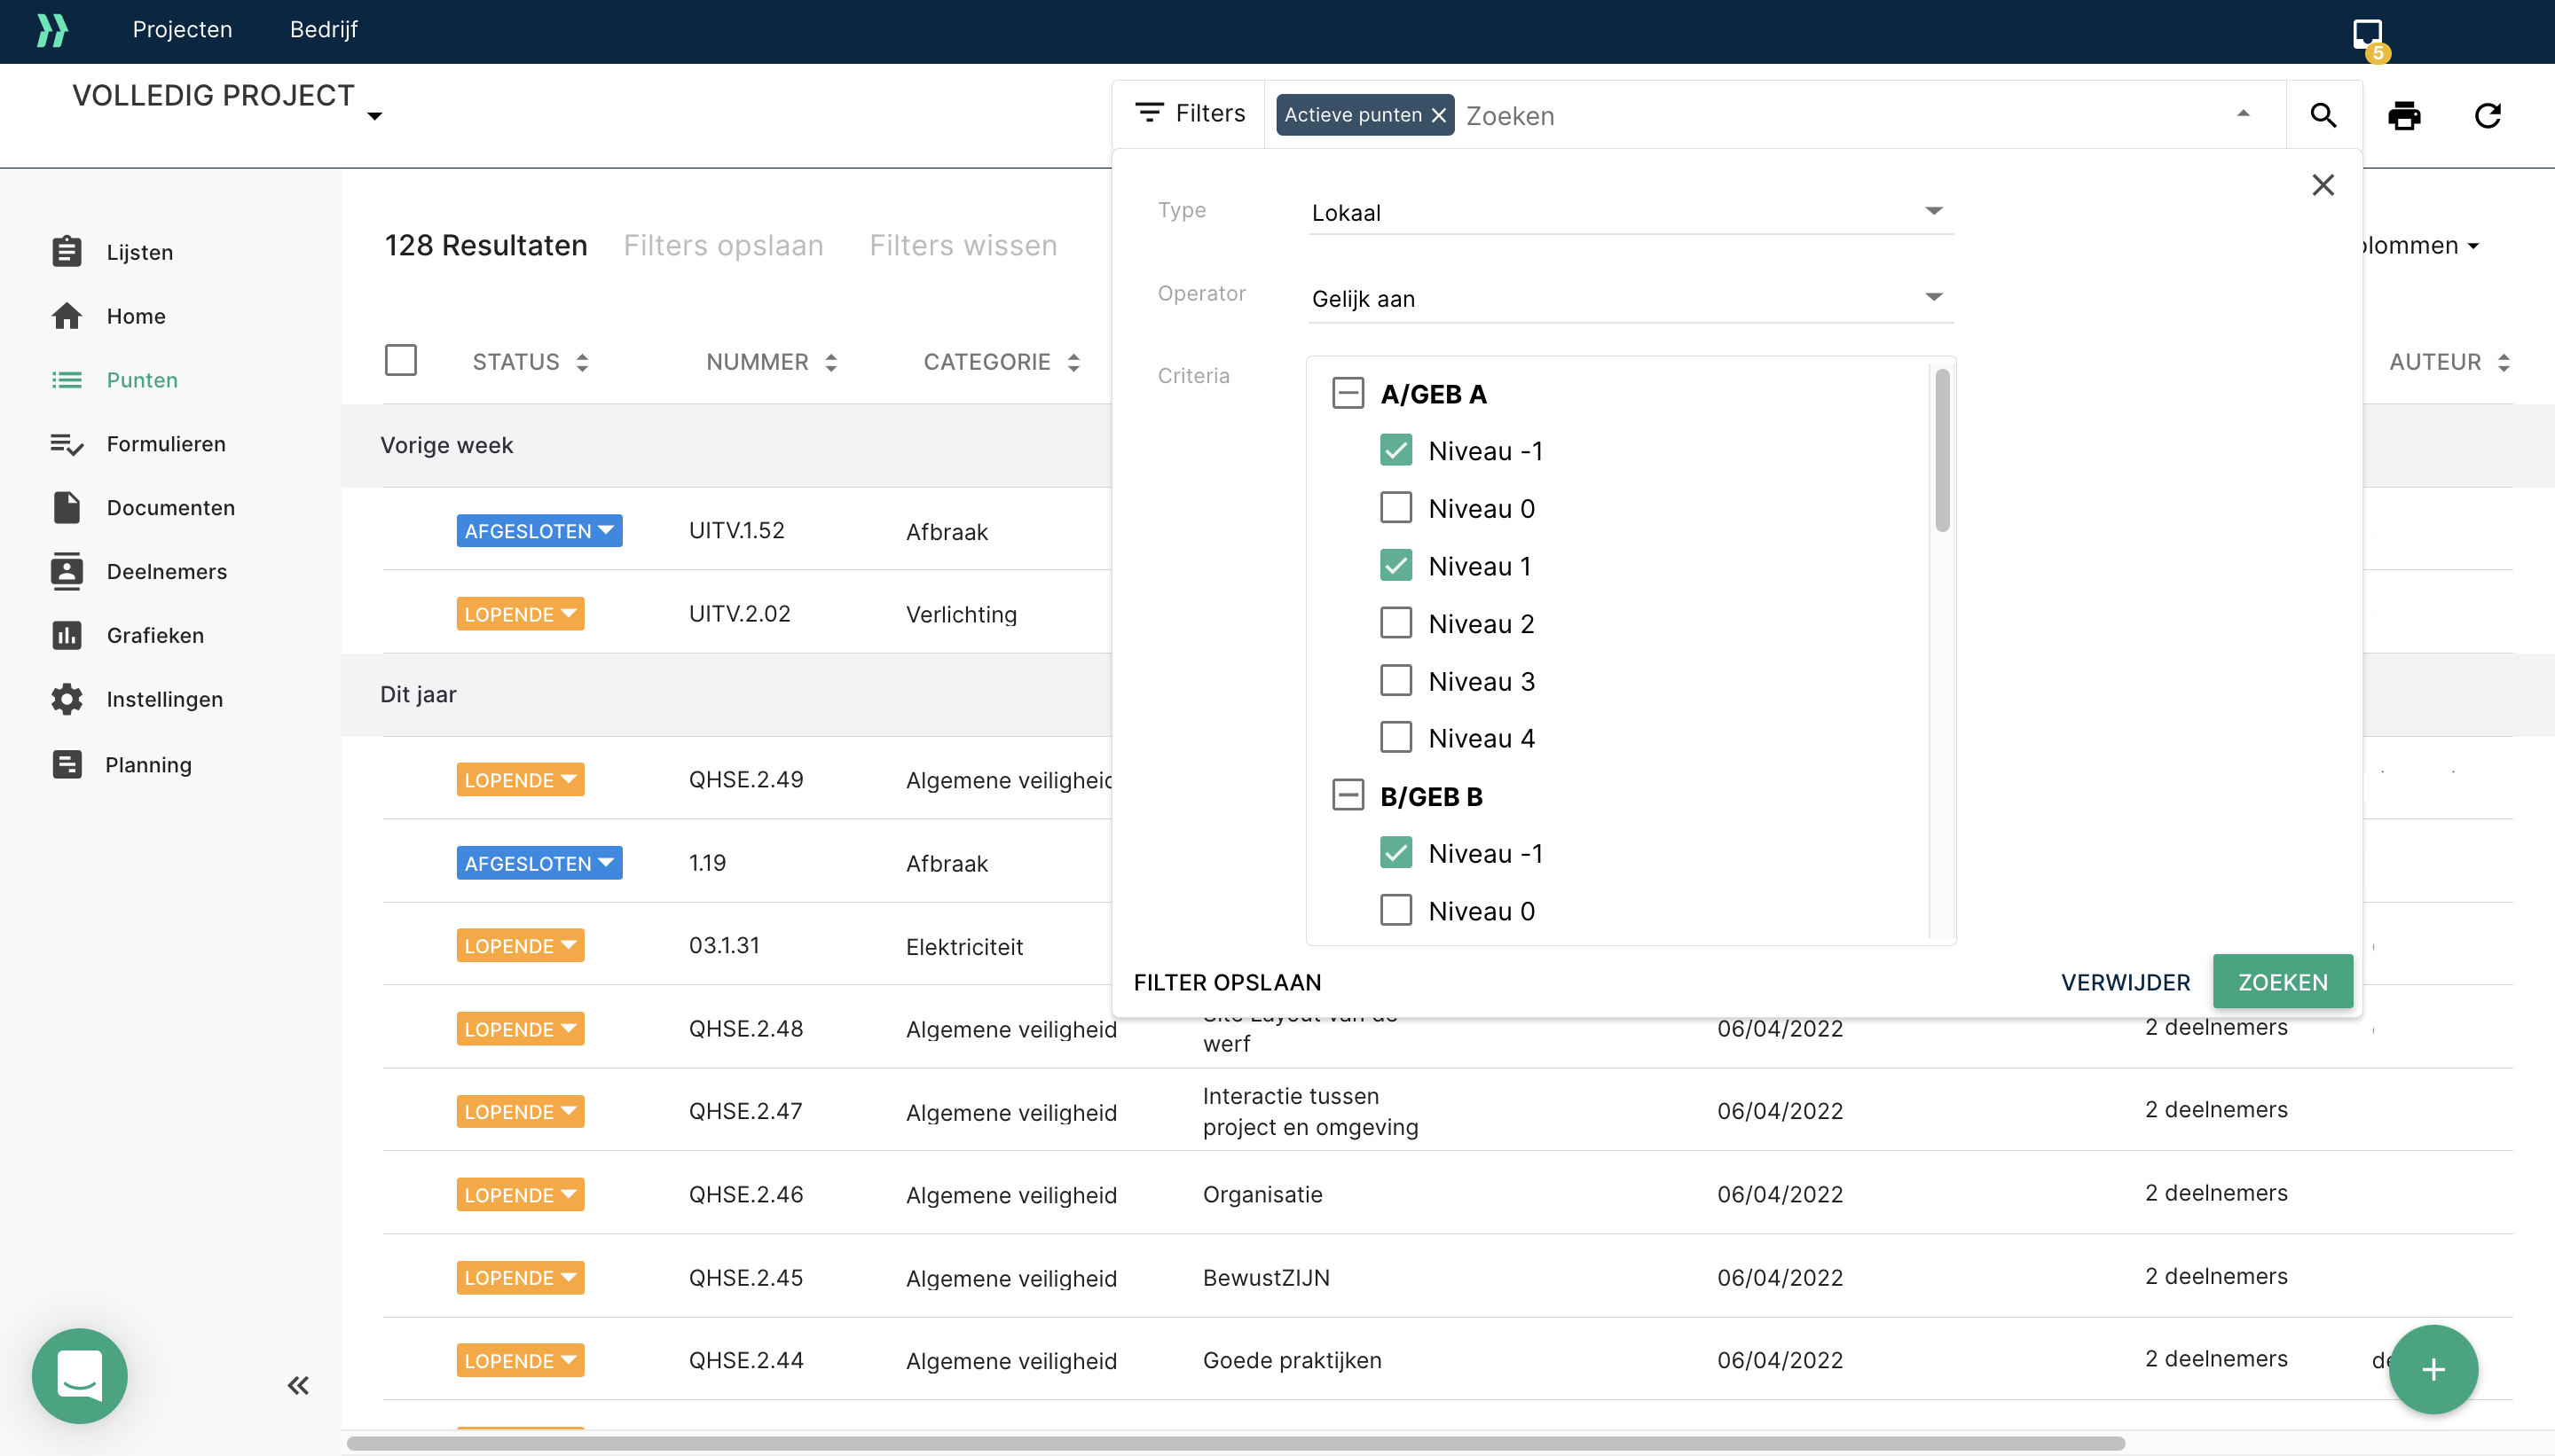Viewport: 2555px width, 1456px height.
Task: Click ZOEKEN to apply the filter
Action: click(2282, 981)
